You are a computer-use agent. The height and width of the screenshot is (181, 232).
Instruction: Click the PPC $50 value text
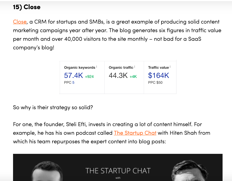pyautogui.click(x=155, y=83)
